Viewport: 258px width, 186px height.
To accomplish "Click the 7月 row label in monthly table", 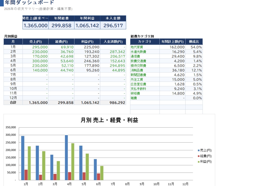I will [x=13, y=75].
